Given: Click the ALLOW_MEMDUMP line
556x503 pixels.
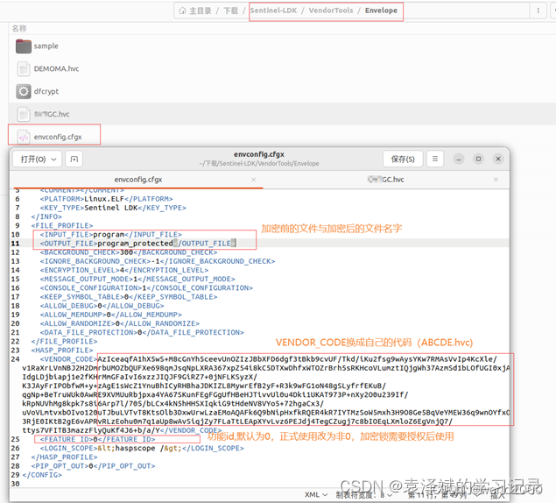Looking at the screenshot, I should point(110,315).
